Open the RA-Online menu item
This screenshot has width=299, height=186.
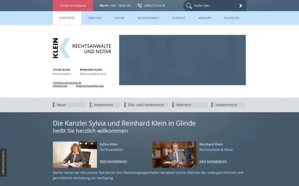[232, 18]
